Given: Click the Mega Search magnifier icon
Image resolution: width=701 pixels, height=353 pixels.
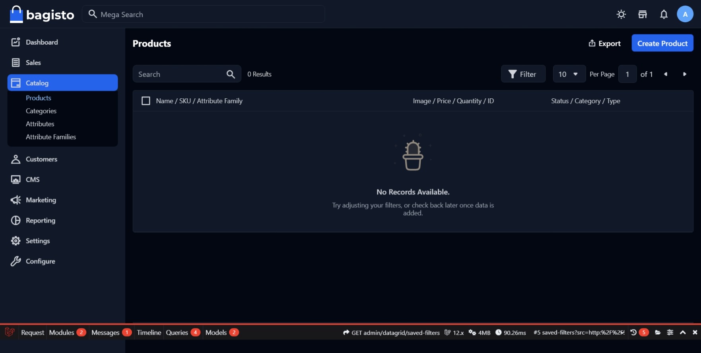Looking at the screenshot, I should pos(93,14).
